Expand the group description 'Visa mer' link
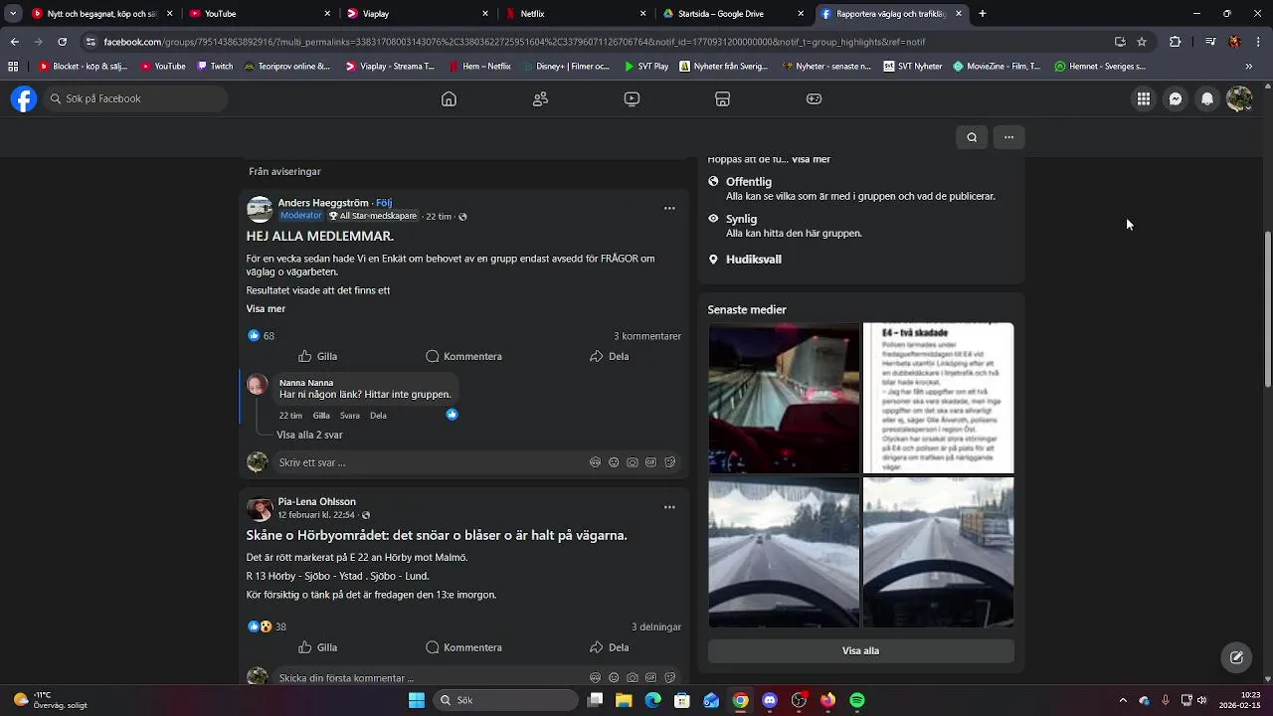This screenshot has width=1273, height=716. (x=811, y=159)
